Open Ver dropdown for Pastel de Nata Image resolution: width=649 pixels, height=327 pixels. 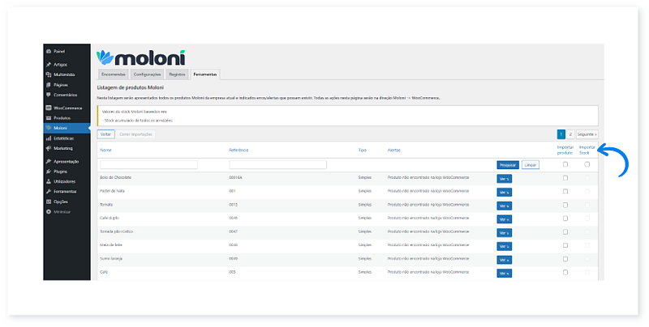click(504, 193)
